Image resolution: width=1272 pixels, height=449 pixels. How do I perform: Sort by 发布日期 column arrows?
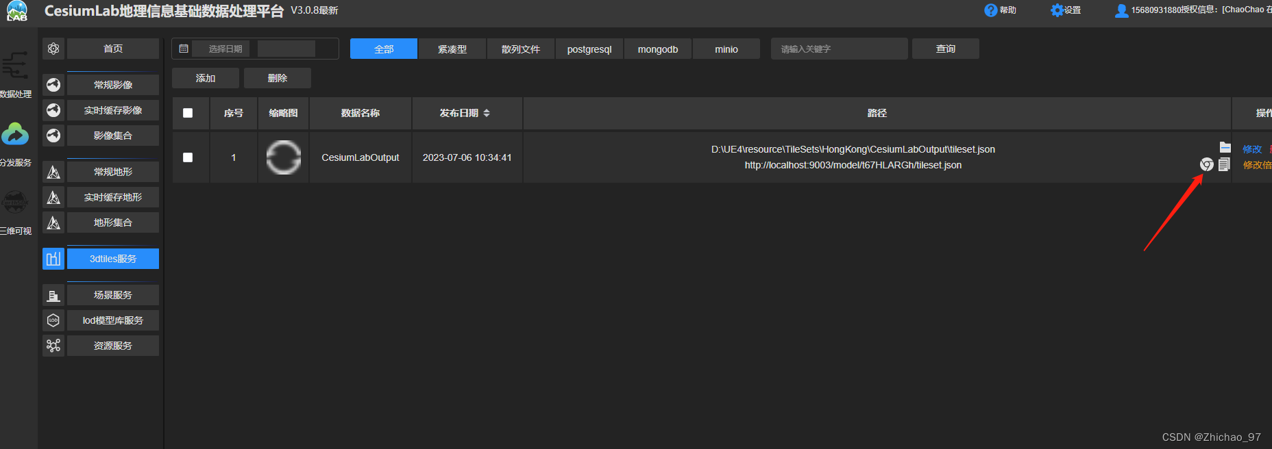coord(487,113)
